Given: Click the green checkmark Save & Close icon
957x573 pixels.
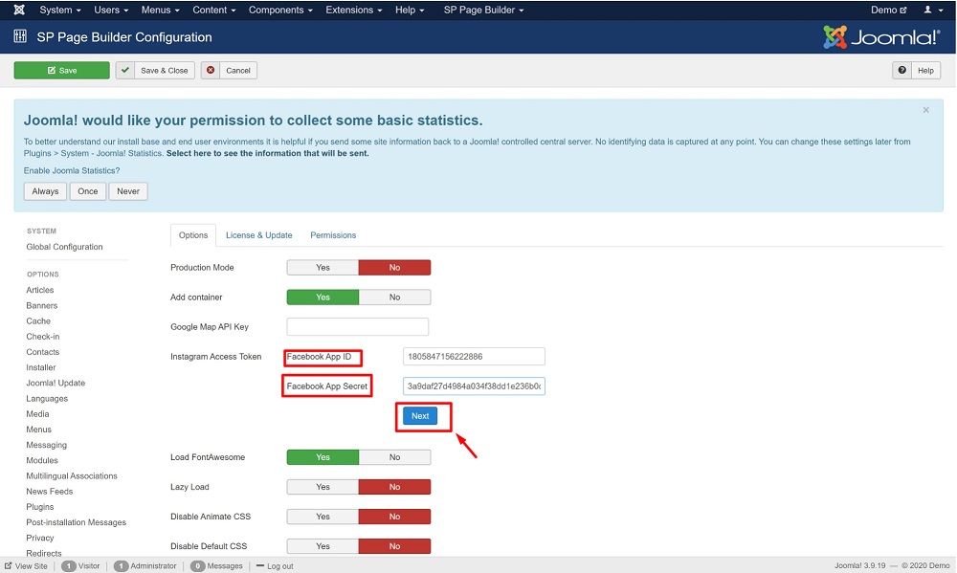Looking at the screenshot, I should 125,70.
